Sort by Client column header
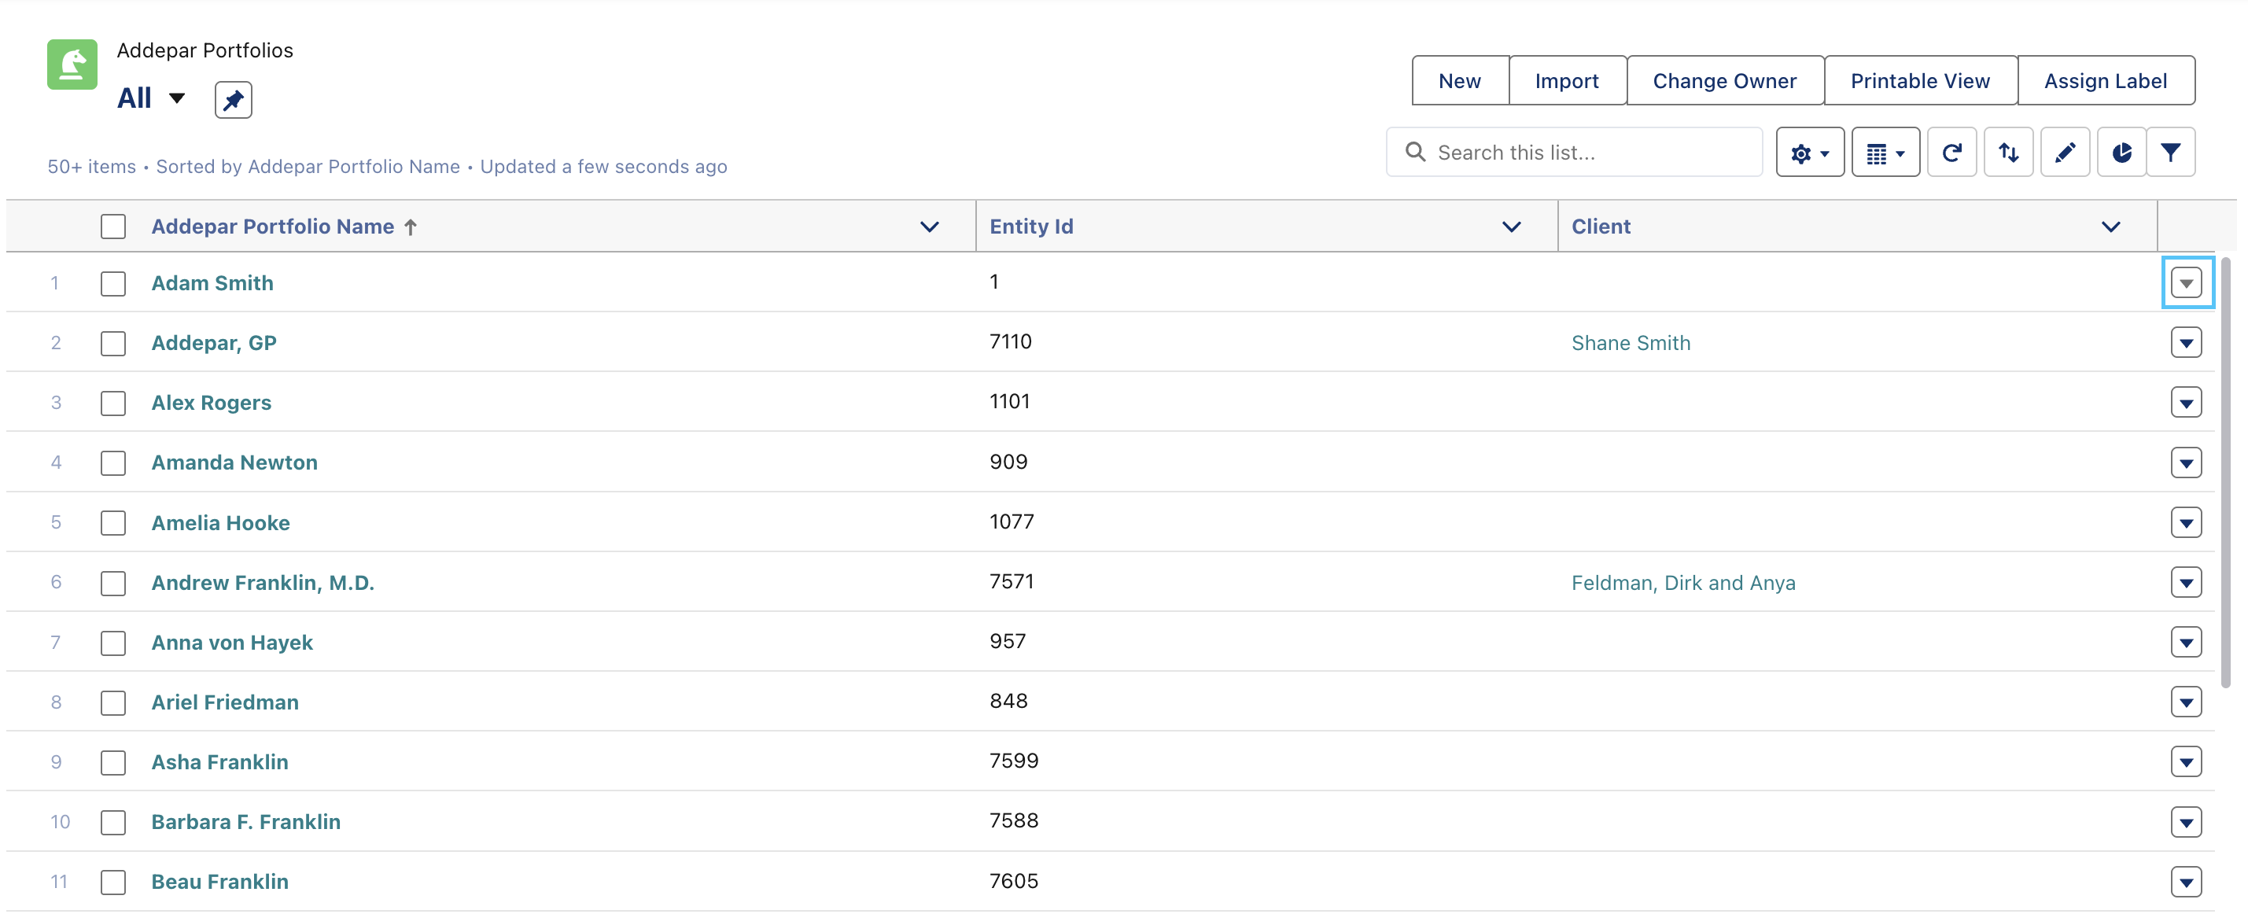This screenshot has width=2248, height=914. pyautogui.click(x=1601, y=227)
